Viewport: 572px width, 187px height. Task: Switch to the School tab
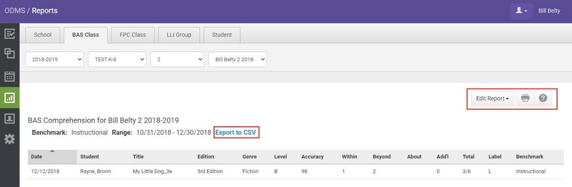43,35
